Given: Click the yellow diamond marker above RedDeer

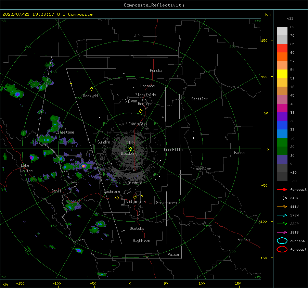Looking at the screenshot, I should point(141,111).
